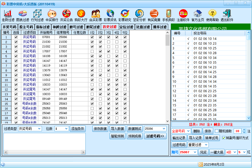Toggle the 随机抽取 checkbox
Viewport: 252px width, 168px height.
tap(217, 131)
